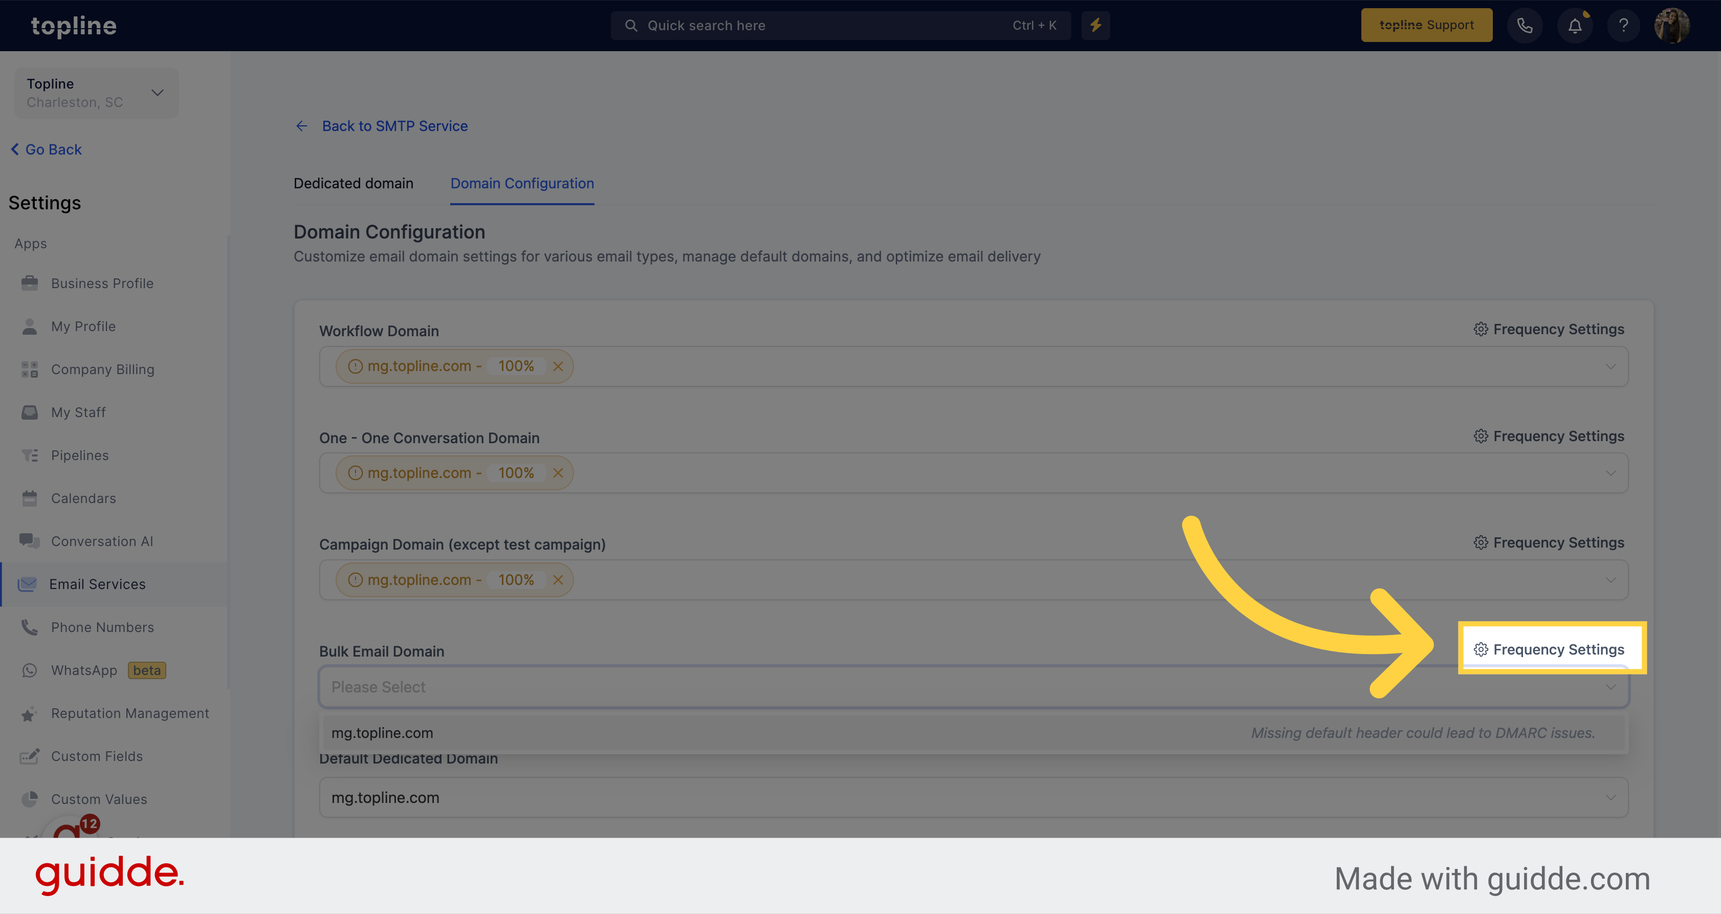This screenshot has width=1721, height=914.
Task: Click the notifications bell icon
Action: [1575, 25]
